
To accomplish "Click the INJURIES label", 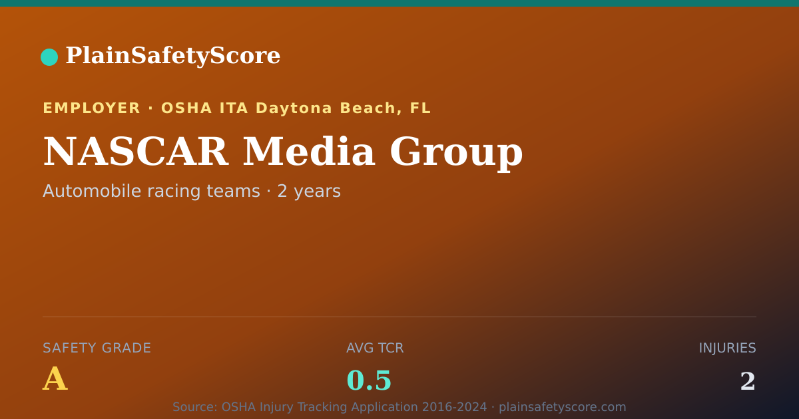I will pos(727,348).
